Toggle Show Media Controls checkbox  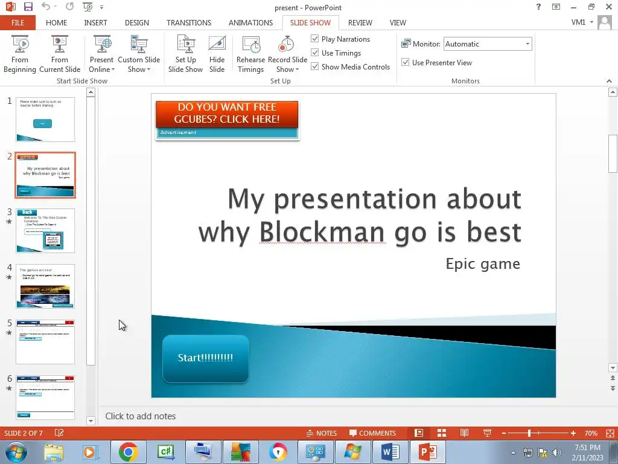pos(314,66)
